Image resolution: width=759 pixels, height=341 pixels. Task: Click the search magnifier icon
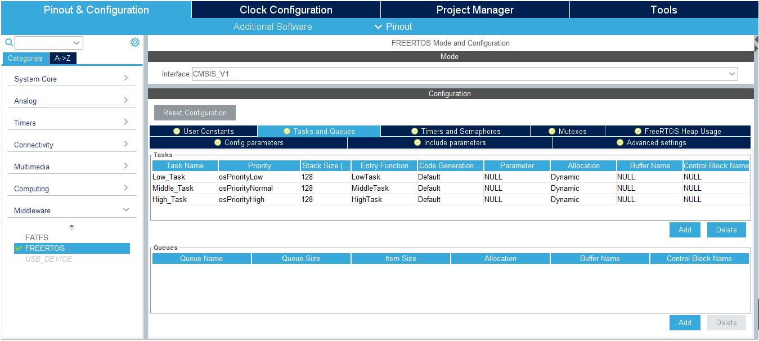(x=9, y=43)
